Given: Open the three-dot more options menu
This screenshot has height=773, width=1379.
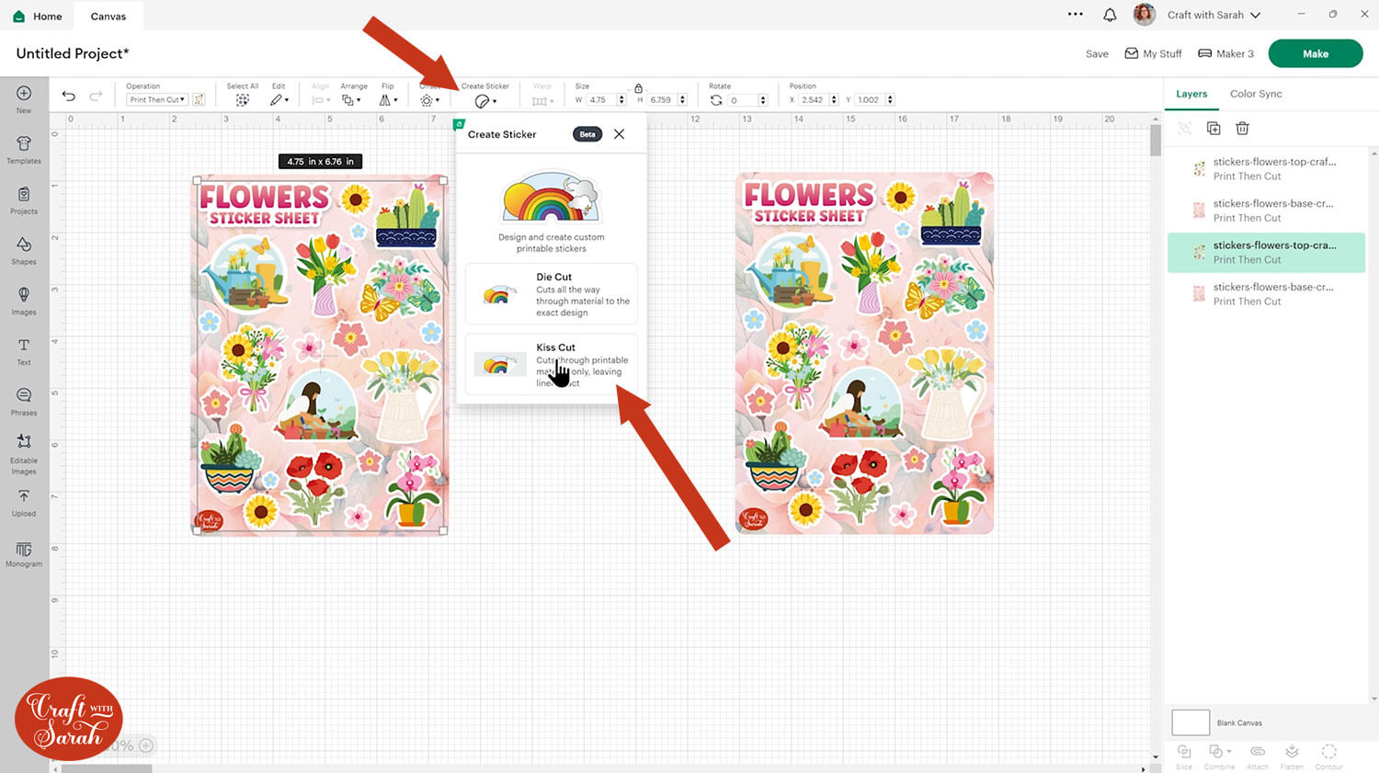Looking at the screenshot, I should coord(1076,15).
